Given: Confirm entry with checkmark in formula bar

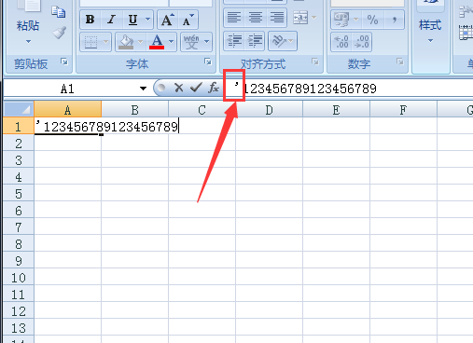Looking at the screenshot, I should [196, 89].
